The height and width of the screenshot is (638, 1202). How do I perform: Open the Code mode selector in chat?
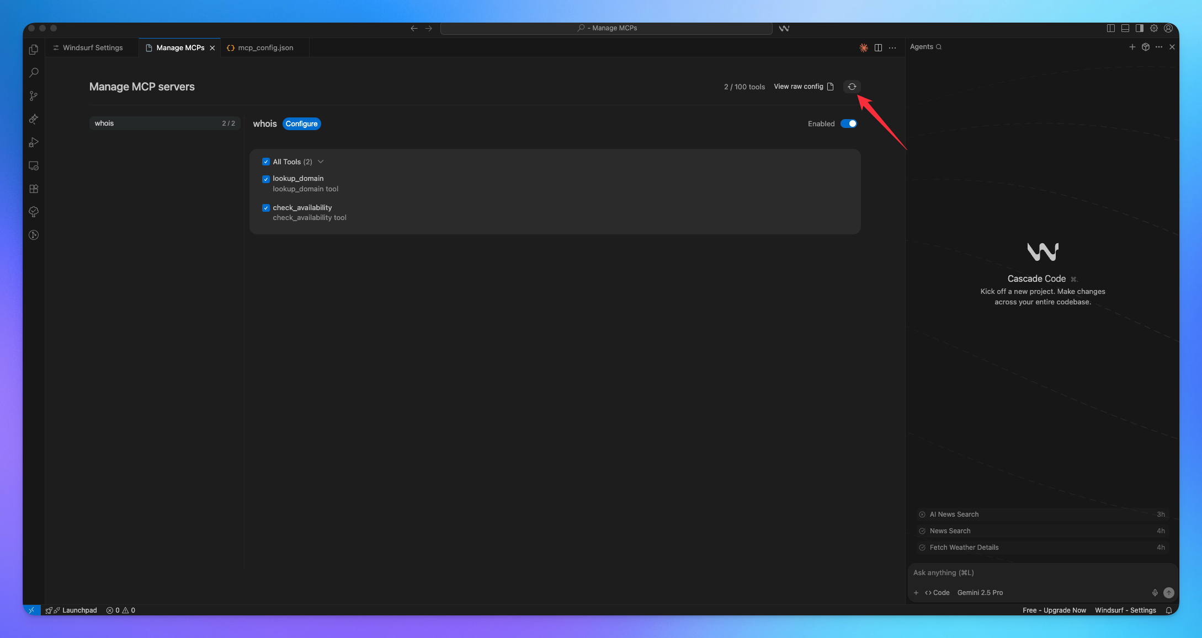click(x=937, y=593)
